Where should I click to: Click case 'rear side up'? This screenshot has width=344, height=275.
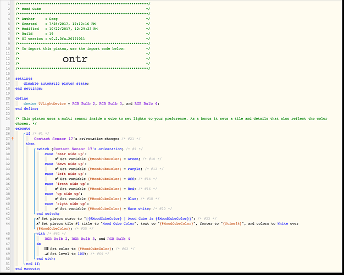[x=65, y=154]
